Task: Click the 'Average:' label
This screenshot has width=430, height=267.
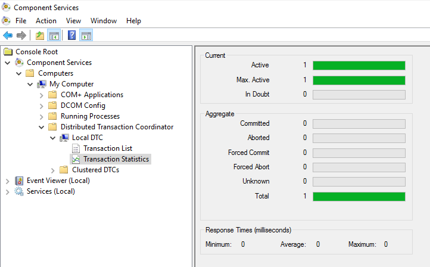Action: tap(293, 244)
